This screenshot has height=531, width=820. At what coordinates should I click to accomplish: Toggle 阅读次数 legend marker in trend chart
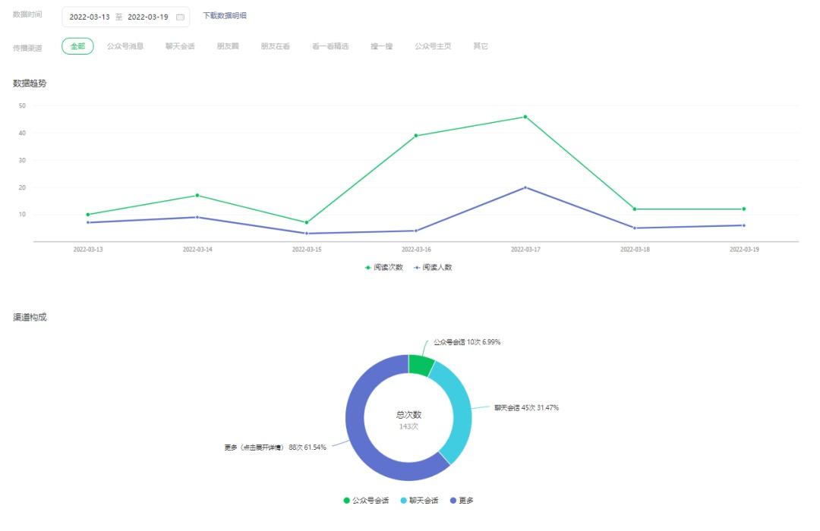tap(368, 268)
